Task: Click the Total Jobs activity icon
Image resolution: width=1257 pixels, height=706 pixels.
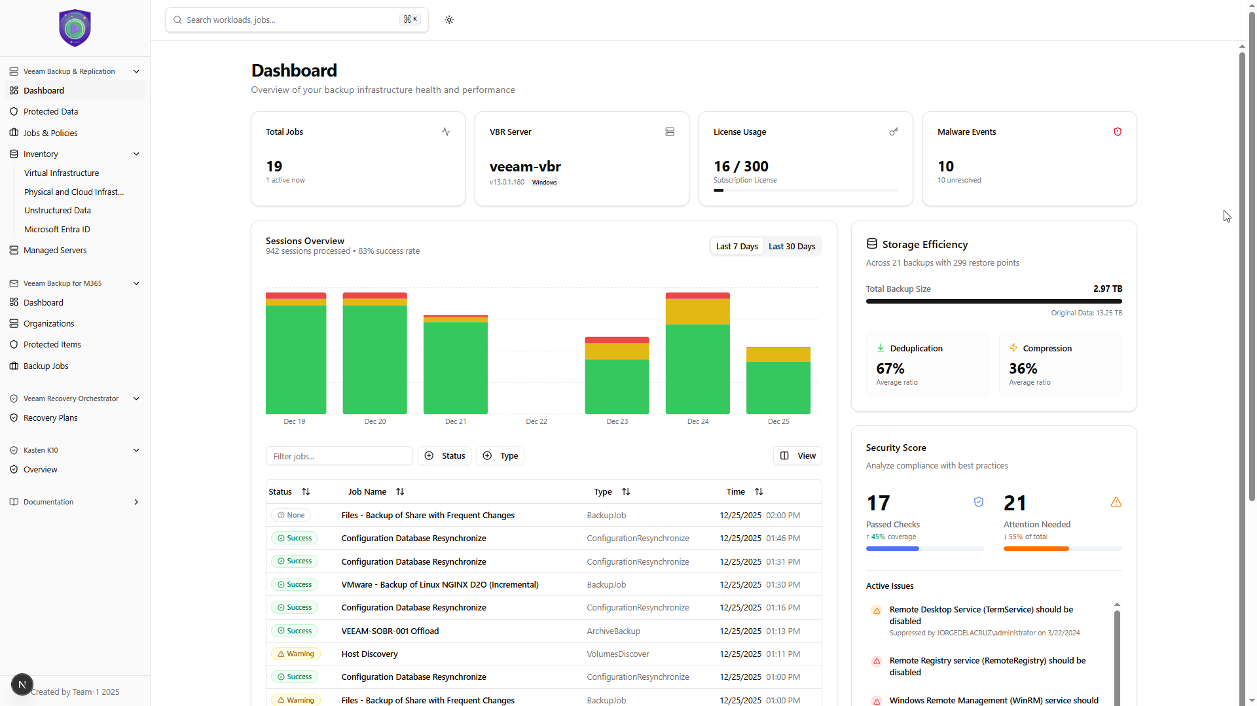Action: 446,132
